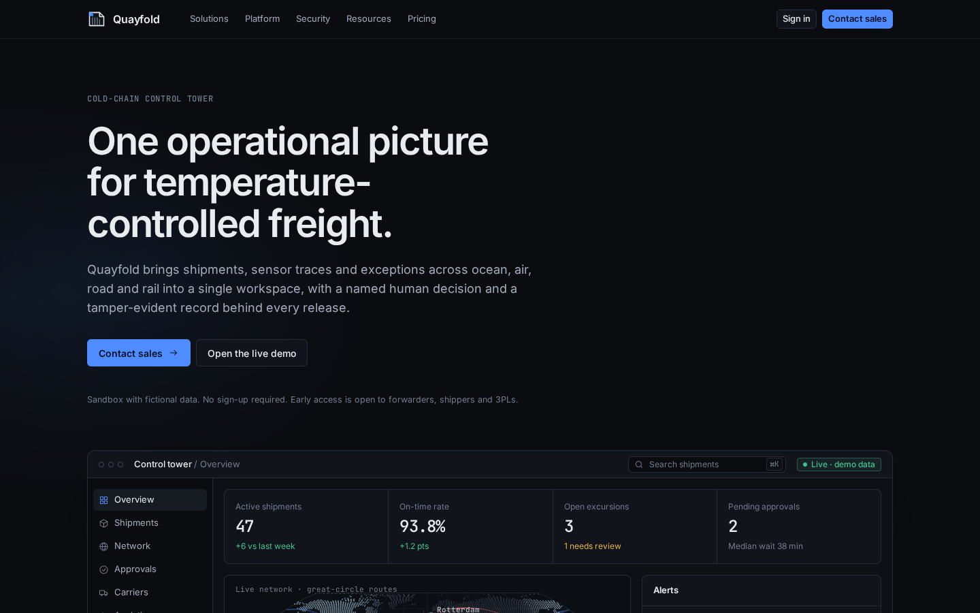Screen dimensions: 980x613
Task: Click the Active shipments card
Action: [306, 526]
